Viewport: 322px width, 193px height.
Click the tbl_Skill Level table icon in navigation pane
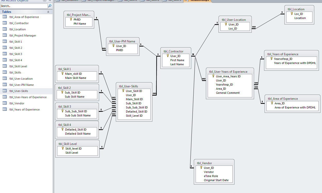pyautogui.click(x=4, y=66)
